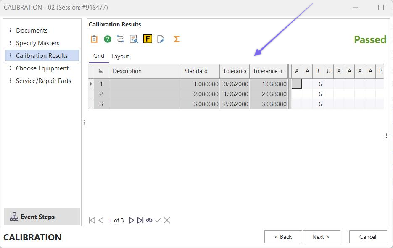The image size is (393, 248).
Task: Click the orange sigma sum icon
Action: [x=177, y=39]
